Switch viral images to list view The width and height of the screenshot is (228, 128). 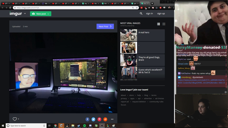(x=159, y=24)
